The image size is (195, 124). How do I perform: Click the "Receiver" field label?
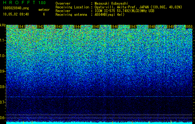pos(63,11)
